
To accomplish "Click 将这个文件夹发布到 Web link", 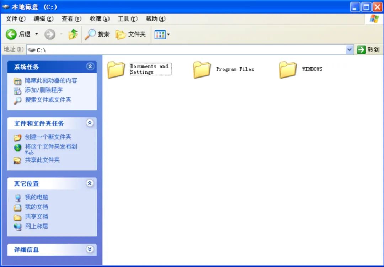I will (51, 149).
